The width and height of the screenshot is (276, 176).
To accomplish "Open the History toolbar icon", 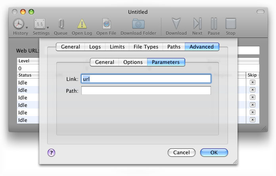I will tap(18, 24).
